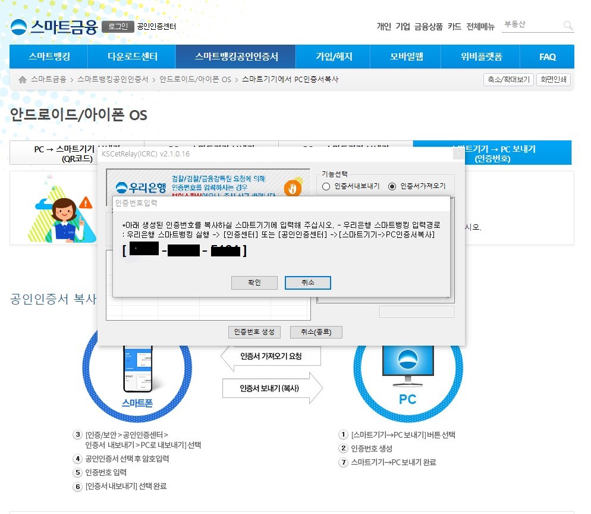Click the search magnifier icon
Image resolution: width=591 pixels, height=514 pixels.
(x=568, y=25)
